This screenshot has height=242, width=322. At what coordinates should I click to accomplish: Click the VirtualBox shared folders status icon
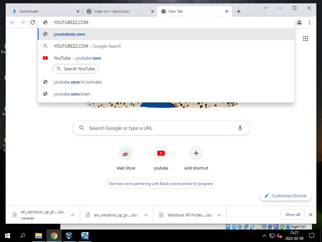[258, 227]
